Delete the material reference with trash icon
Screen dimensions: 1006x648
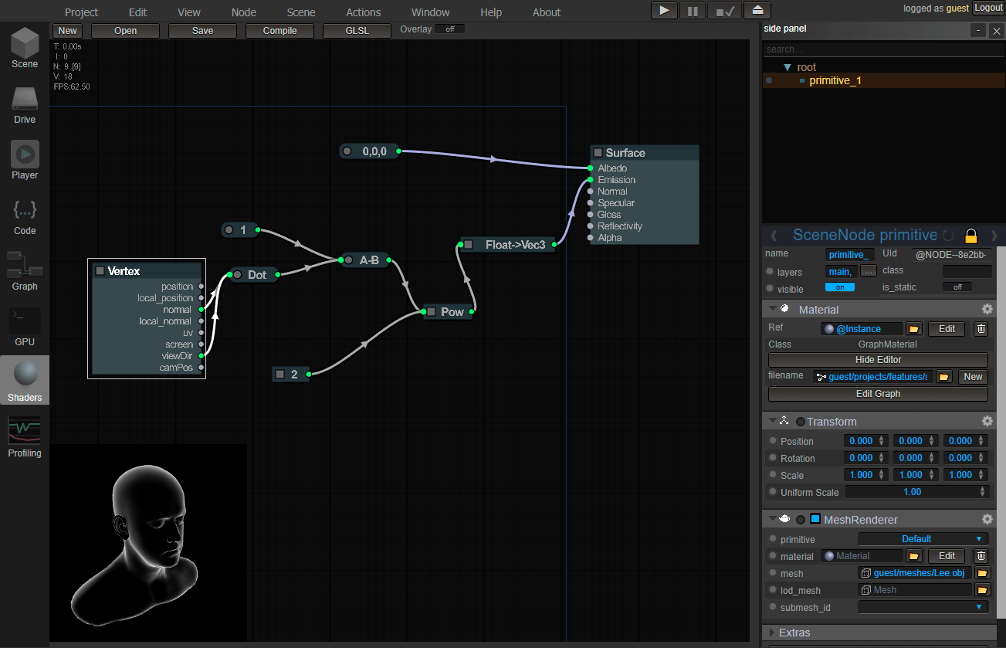click(x=981, y=329)
